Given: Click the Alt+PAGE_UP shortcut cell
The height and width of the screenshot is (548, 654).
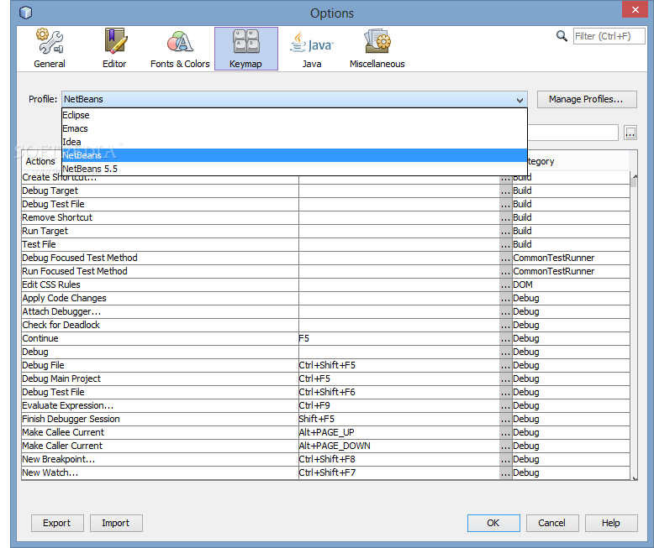Looking at the screenshot, I should tap(399, 433).
